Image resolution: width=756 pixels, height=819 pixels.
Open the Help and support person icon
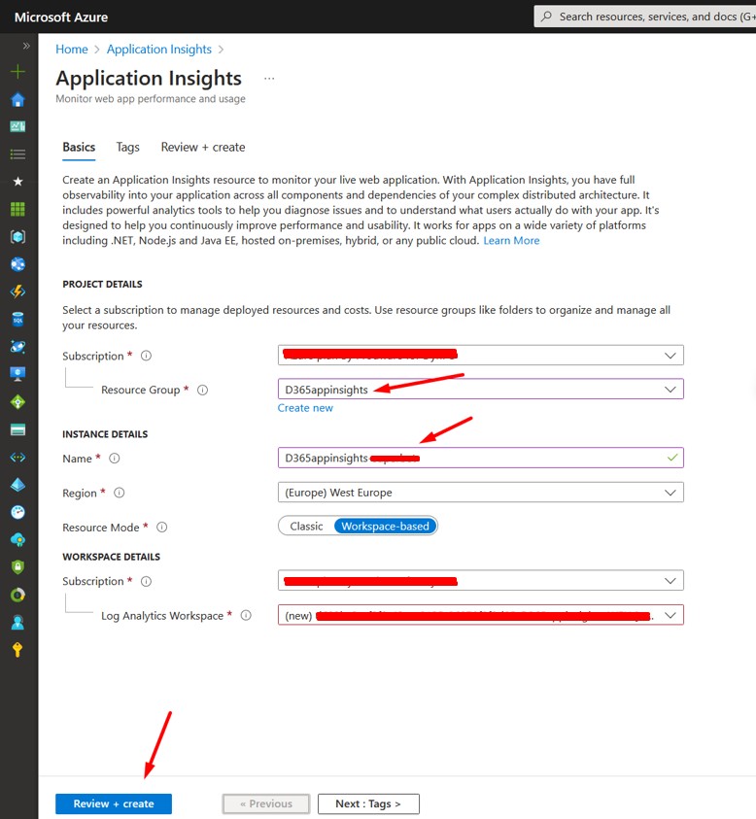coord(17,622)
